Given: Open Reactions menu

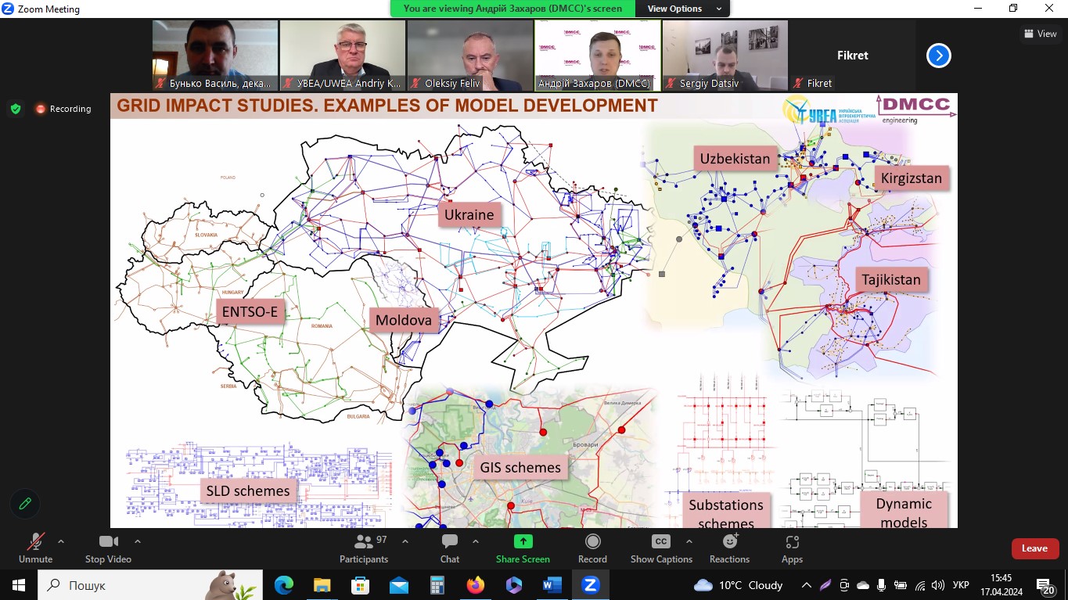Looking at the screenshot, I should pyautogui.click(x=729, y=548).
